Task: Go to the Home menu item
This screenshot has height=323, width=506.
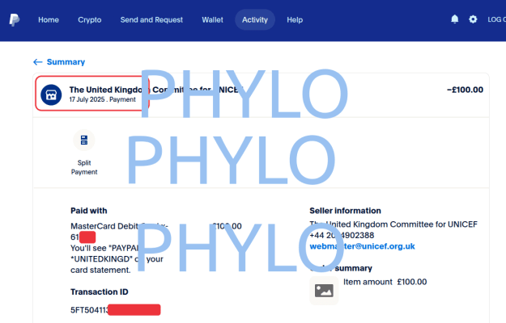Action: 49,20
